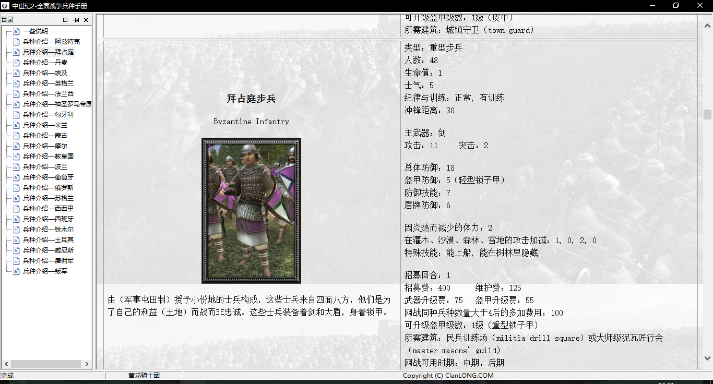Image resolution: width=713 pixels, height=384 pixels.
Task: Click page icon beside 一些说明
Action: pos(16,31)
